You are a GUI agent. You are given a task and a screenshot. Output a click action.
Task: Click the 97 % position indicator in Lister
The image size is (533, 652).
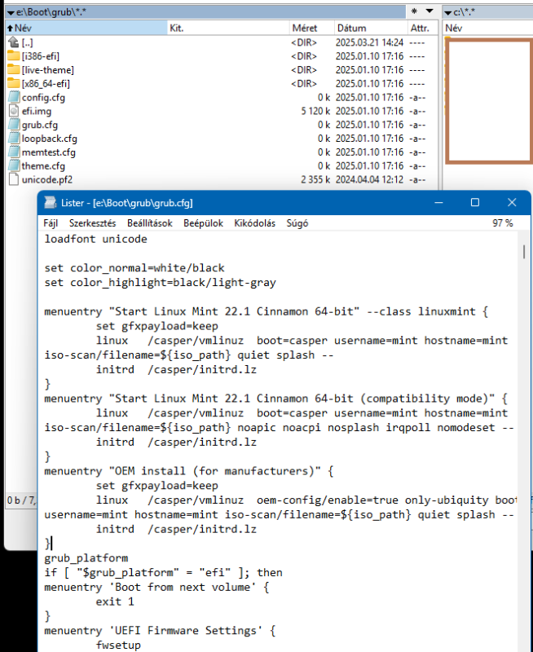(503, 223)
